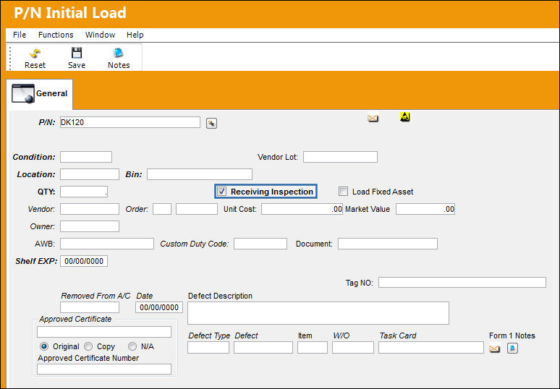Select the N/A certificate radio button
Image resolution: width=560 pixels, height=389 pixels.
(132, 346)
